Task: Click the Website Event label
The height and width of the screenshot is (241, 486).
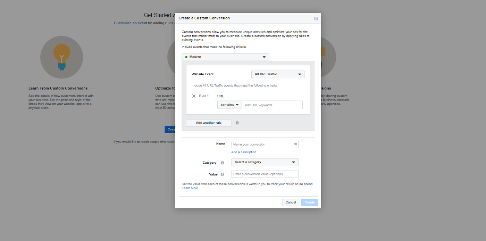Action: tap(202, 74)
